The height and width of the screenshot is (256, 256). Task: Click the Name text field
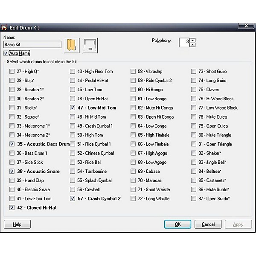pos(32,44)
